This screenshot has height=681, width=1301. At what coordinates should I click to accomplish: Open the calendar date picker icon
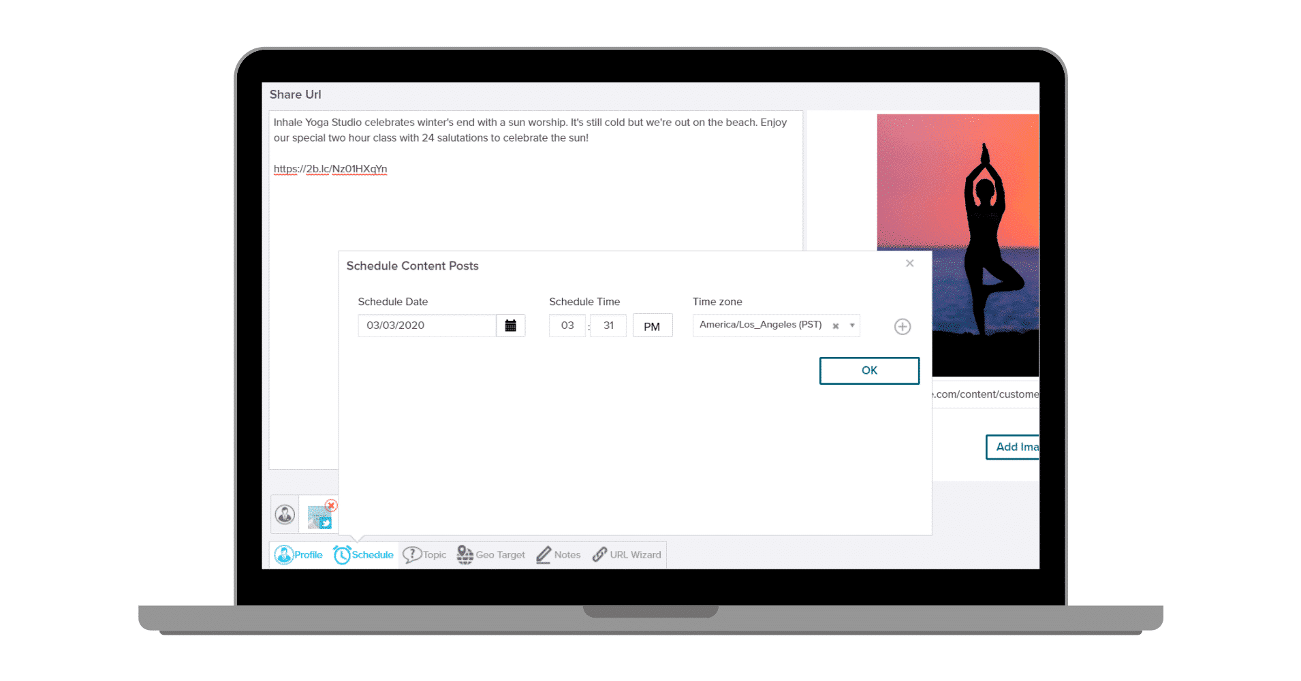click(510, 326)
